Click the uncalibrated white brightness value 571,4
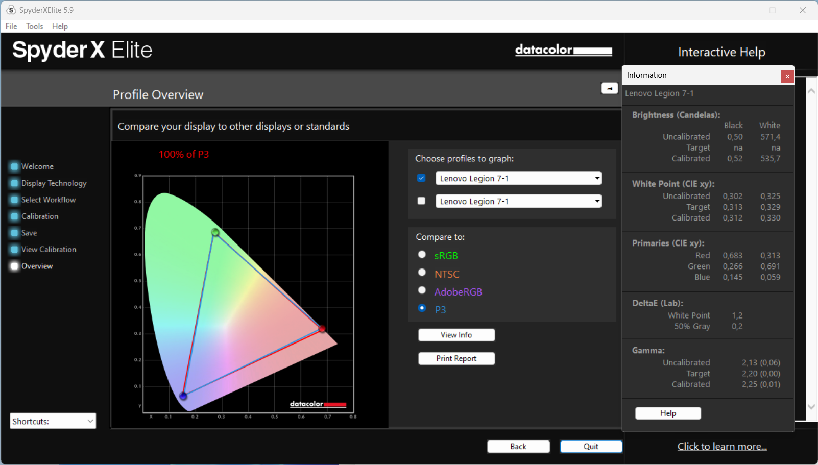This screenshot has height=465, width=818. 771,137
